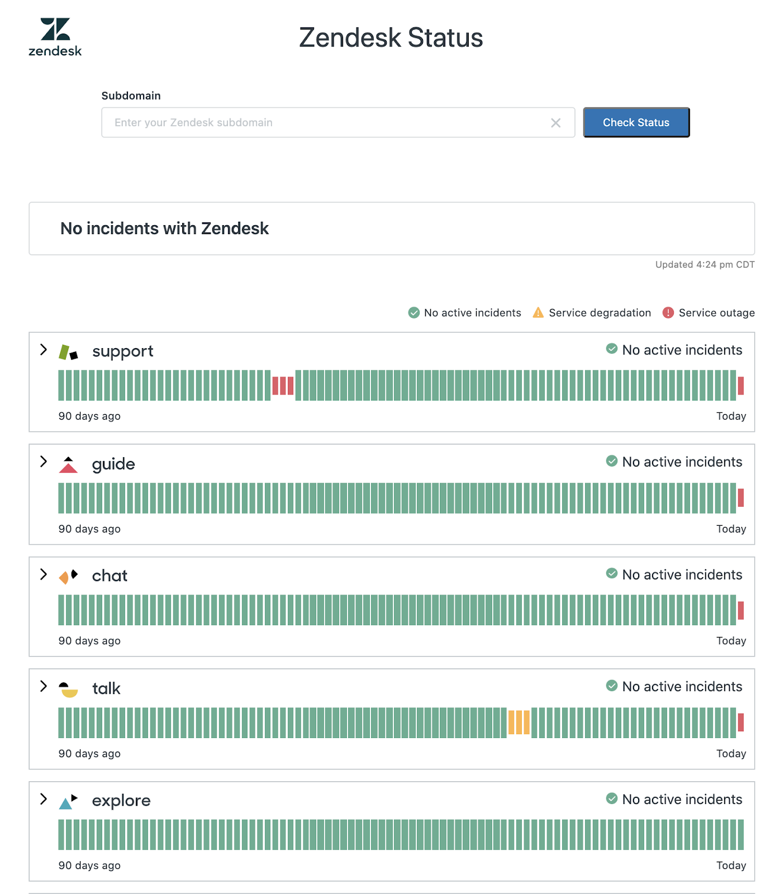Click the Zendesk logo in the header
Screen dimensions: 780x894
55,37
